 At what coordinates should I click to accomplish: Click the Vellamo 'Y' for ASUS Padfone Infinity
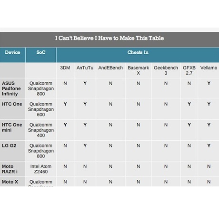click(209, 83)
